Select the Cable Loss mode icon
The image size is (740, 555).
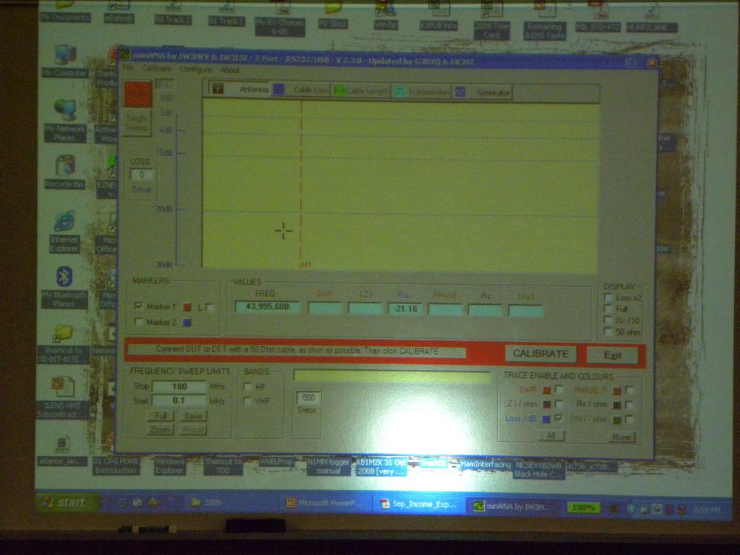pyautogui.click(x=278, y=90)
